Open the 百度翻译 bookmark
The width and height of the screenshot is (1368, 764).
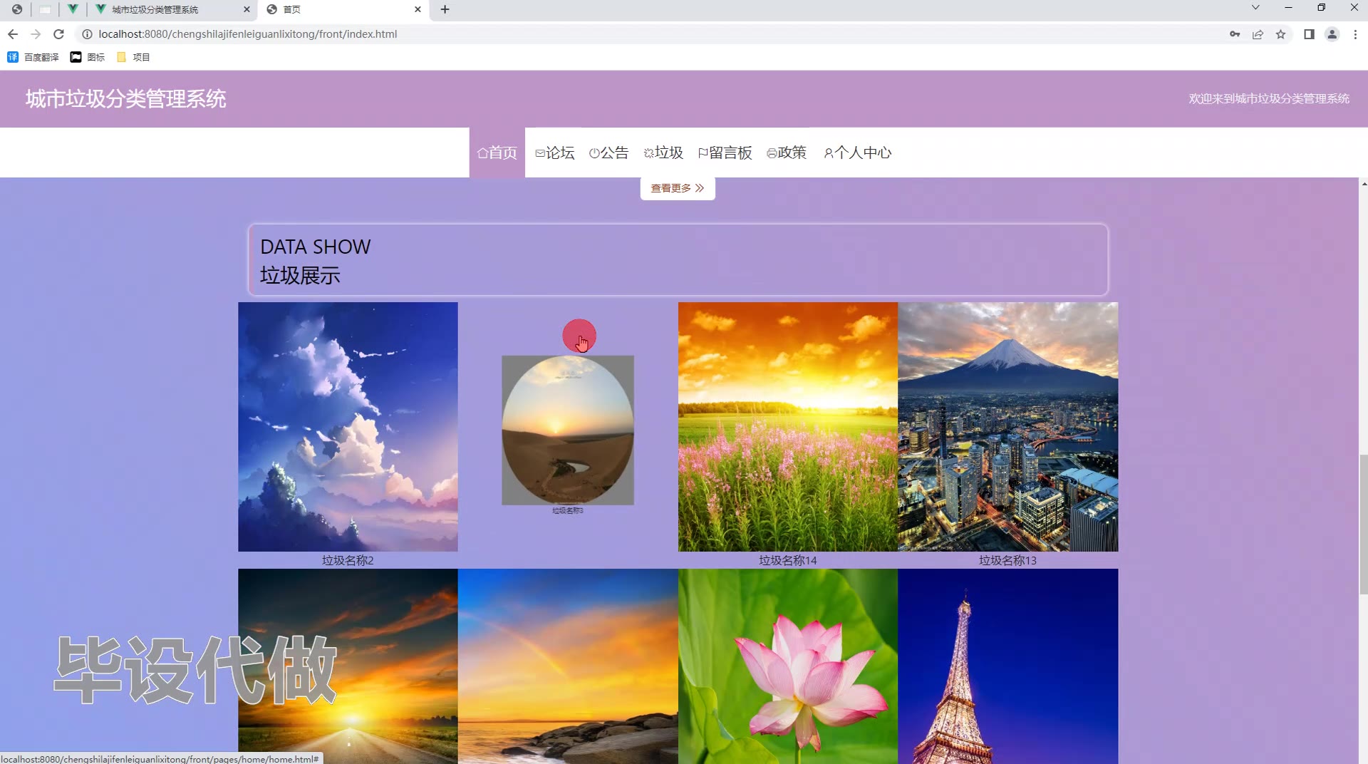coord(33,57)
